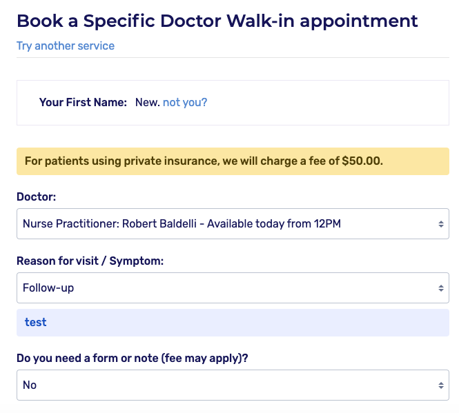The width and height of the screenshot is (459, 413).
Task: Click the "$50.00" fee amount text
Action: click(x=362, y=161)
